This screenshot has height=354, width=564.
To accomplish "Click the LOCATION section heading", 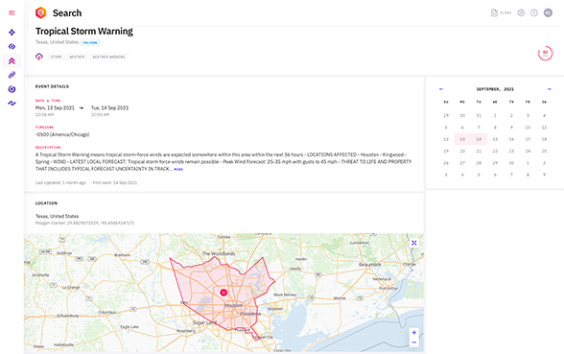I will coord(46,203).
